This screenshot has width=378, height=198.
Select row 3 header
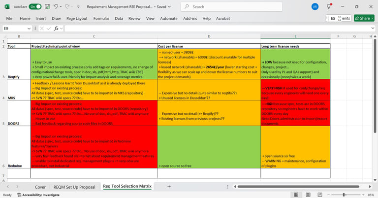3,64
